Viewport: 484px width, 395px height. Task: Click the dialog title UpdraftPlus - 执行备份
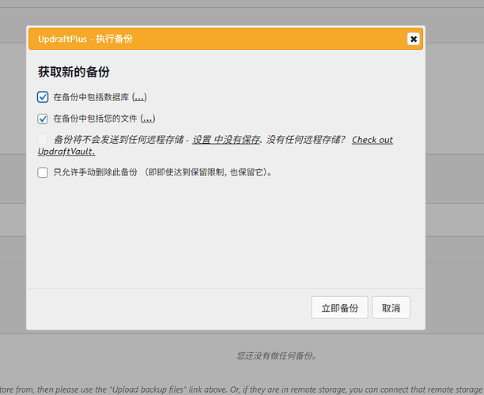(x=85, y=39)
